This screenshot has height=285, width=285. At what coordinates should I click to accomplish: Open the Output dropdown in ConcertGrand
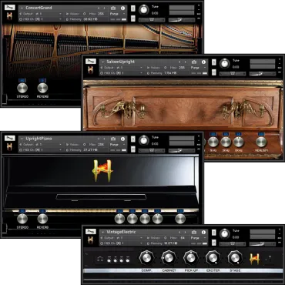click(x=41, y=14)
